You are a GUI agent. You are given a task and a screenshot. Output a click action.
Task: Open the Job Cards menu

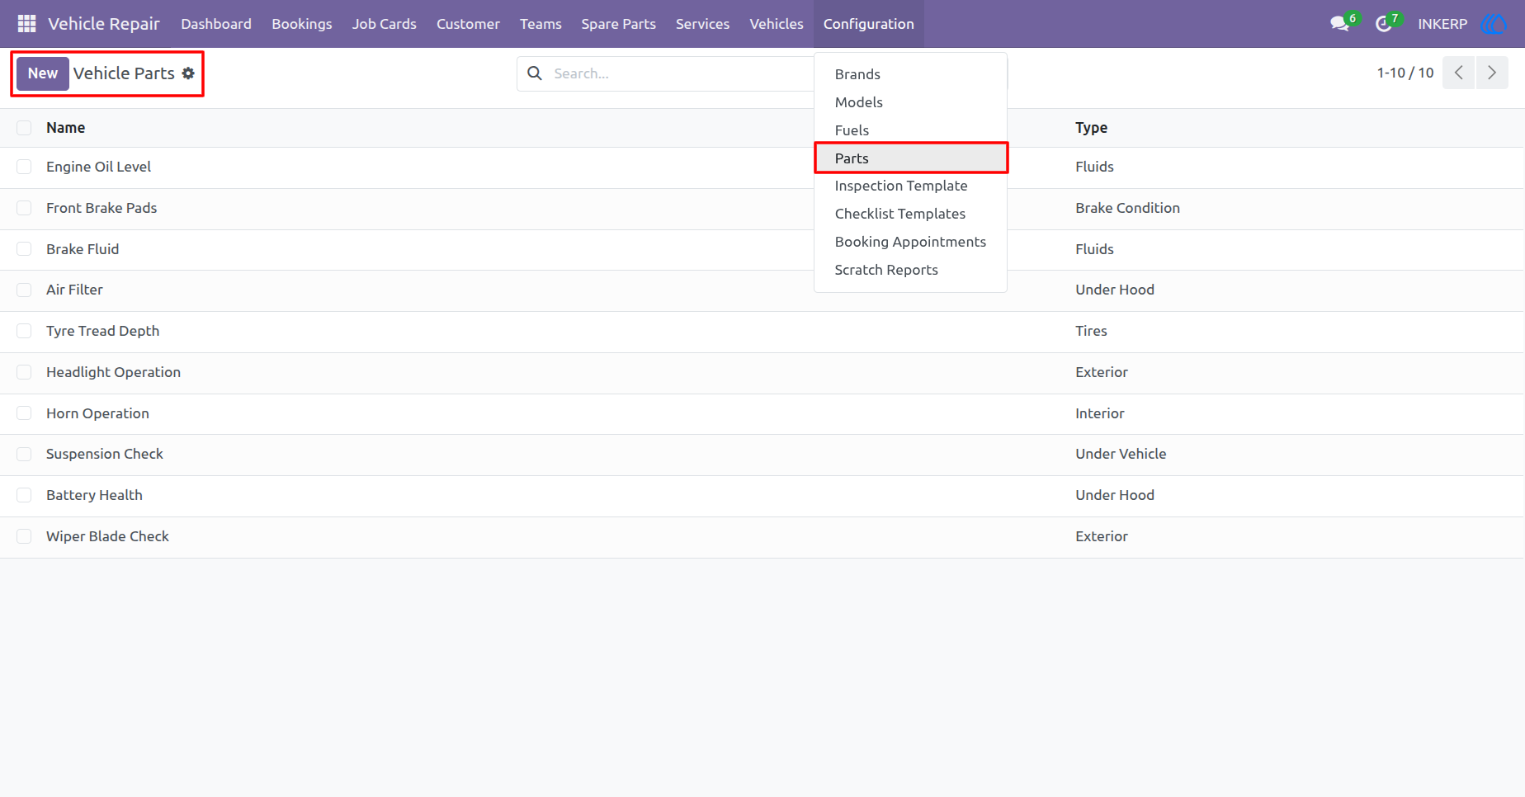(x=385, y=24)
